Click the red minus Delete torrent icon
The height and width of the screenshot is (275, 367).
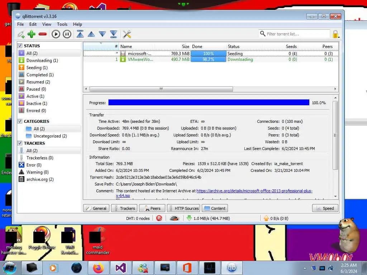[43, 34]
